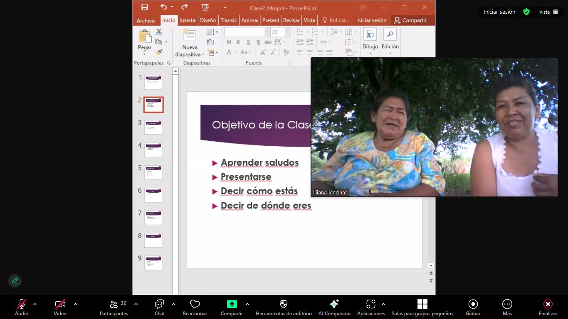The image size is (568, 319).
Task: Select slide 5 thumbnail in slide panel
Action: 153,172
